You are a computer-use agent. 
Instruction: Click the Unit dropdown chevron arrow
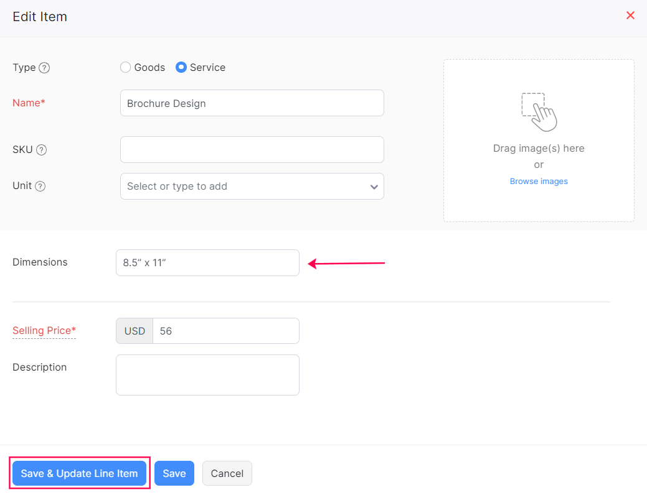[374, 186]
